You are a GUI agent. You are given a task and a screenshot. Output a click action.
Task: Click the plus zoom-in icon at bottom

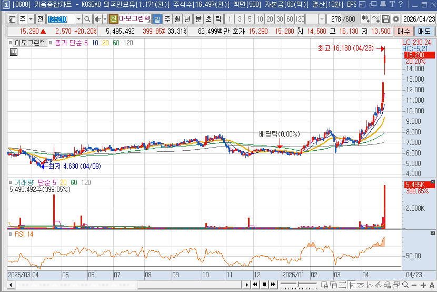(423, 285)
